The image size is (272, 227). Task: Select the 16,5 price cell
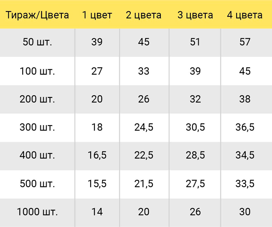[x=97, y=155]
